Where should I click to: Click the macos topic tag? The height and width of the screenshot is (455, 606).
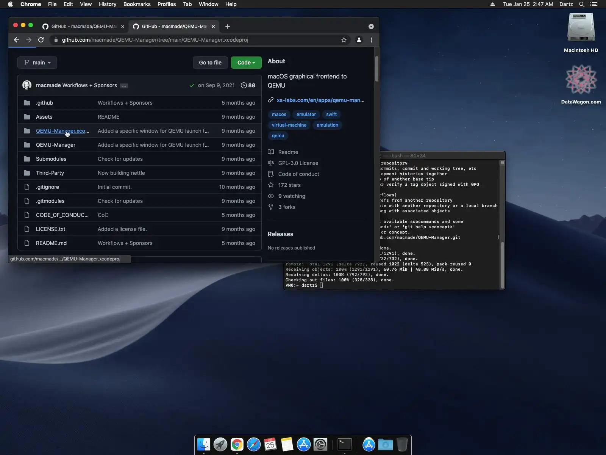279,115
